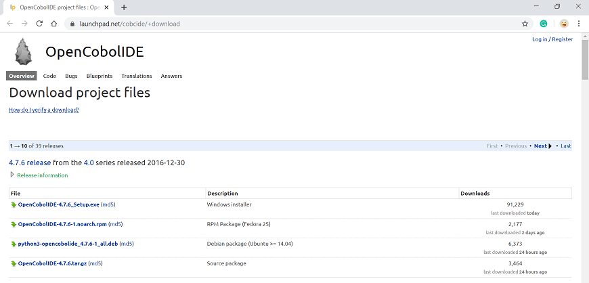Click the Release information link text
The width and height of the screenshot is (589, 283).
point(43,175)
